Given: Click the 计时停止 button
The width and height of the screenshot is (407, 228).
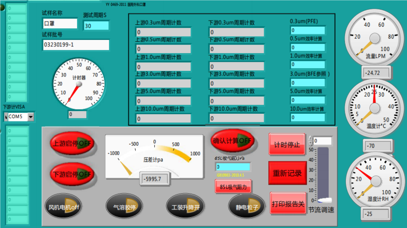Looking at the screenshot, I should [287, 145].
